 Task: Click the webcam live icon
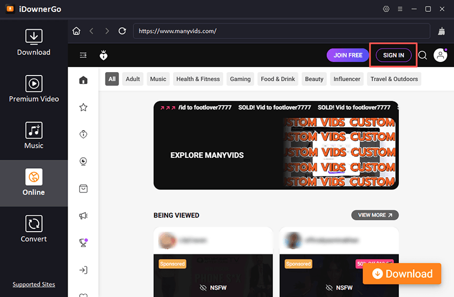83,161
